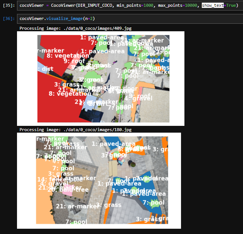
Task: Click the 'Processing image: ./data/0_coco/images/409.jpg' output line
Action: click(x=76, y=28)
